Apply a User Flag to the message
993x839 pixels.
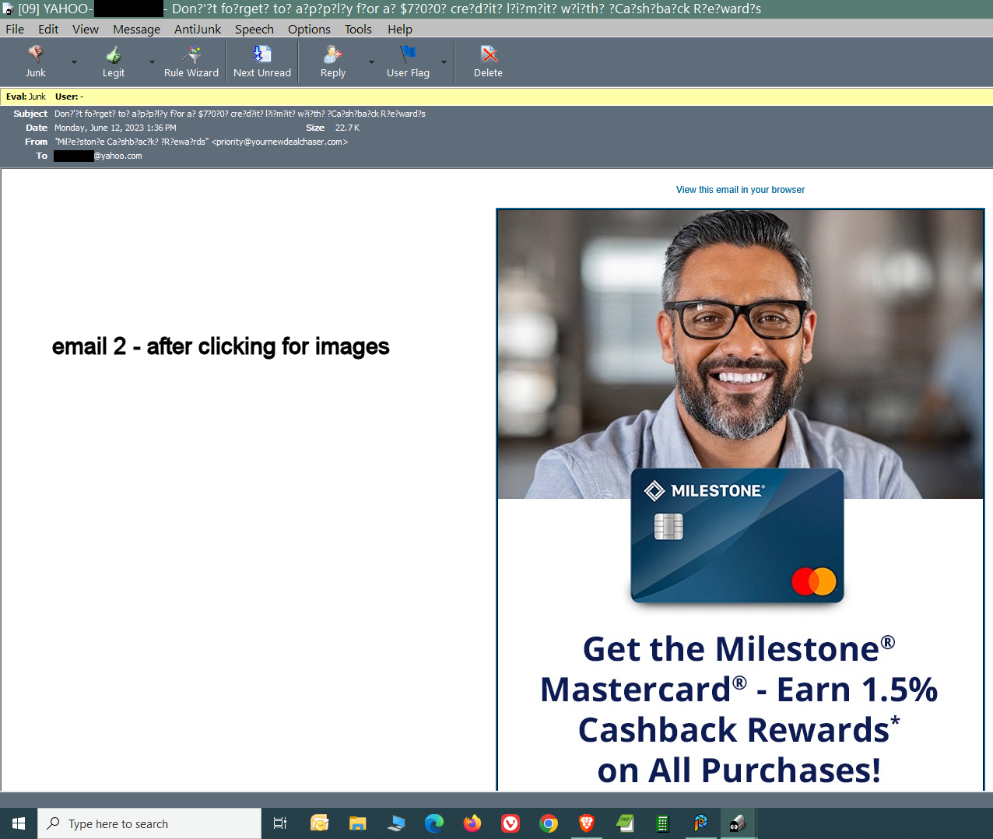point(409,61)
